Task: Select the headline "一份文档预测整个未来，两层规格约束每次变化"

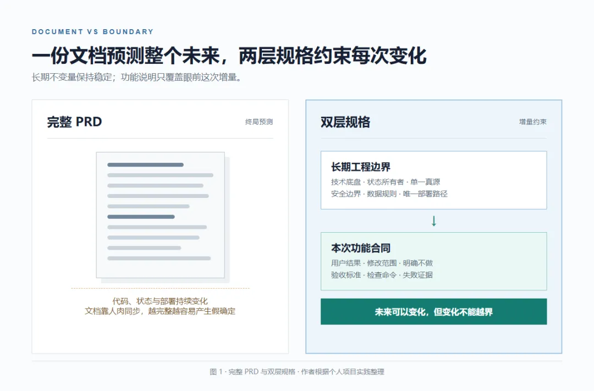Action: pos(229,56)
